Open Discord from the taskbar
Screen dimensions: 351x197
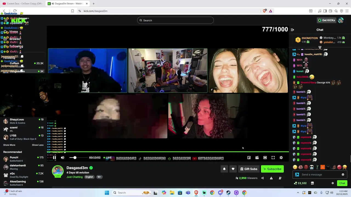pos(220,193)
